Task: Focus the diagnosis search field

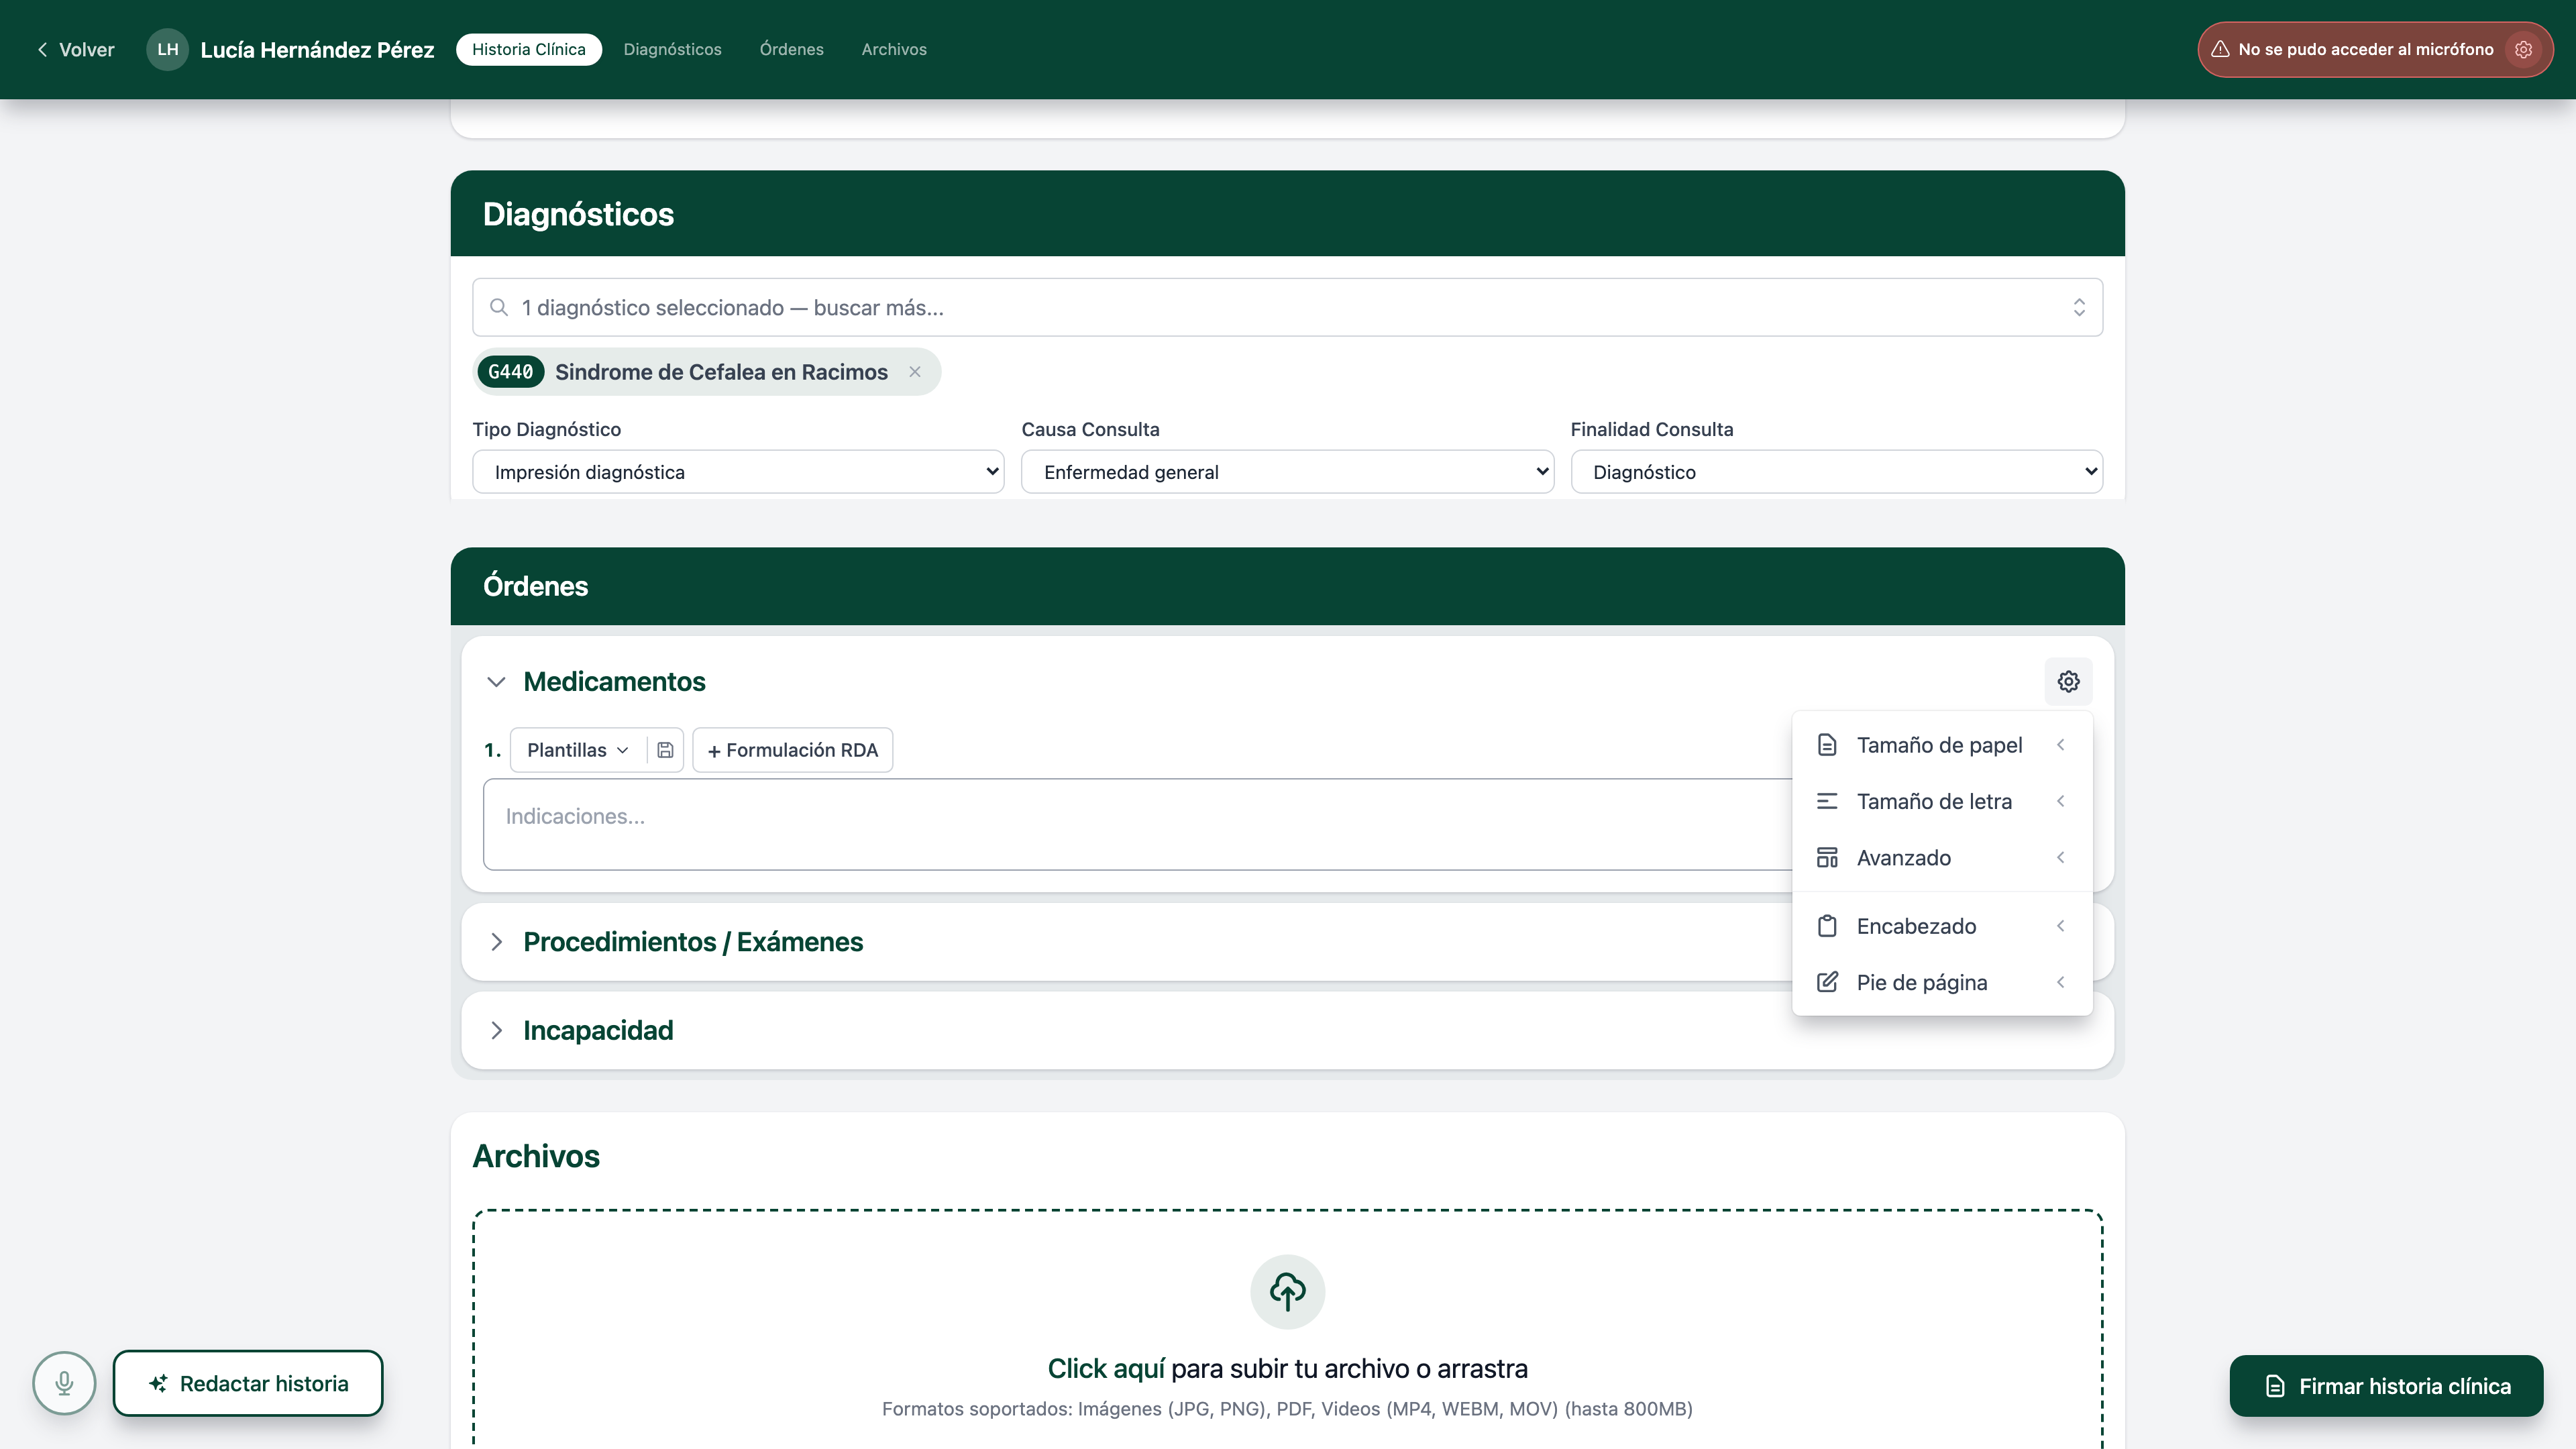Action: point(1287,307)
